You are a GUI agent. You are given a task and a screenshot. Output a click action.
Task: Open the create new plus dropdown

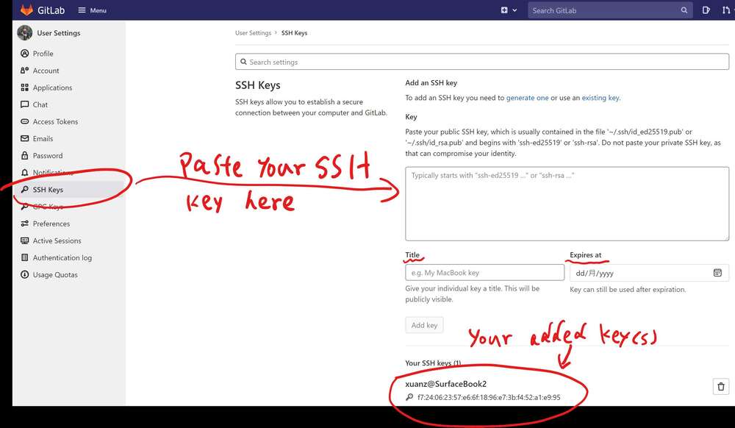(x=509, y=10)
